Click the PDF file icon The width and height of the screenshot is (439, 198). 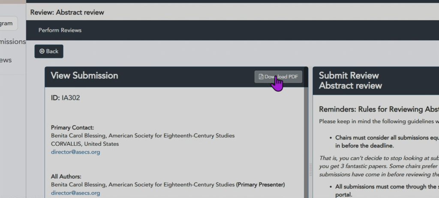pos(261,77)
